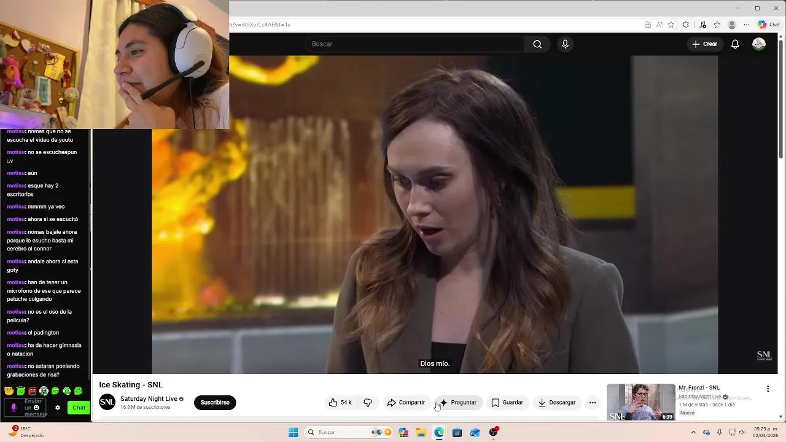Open Microsoft Store taskbar icon

pos(457,432)
